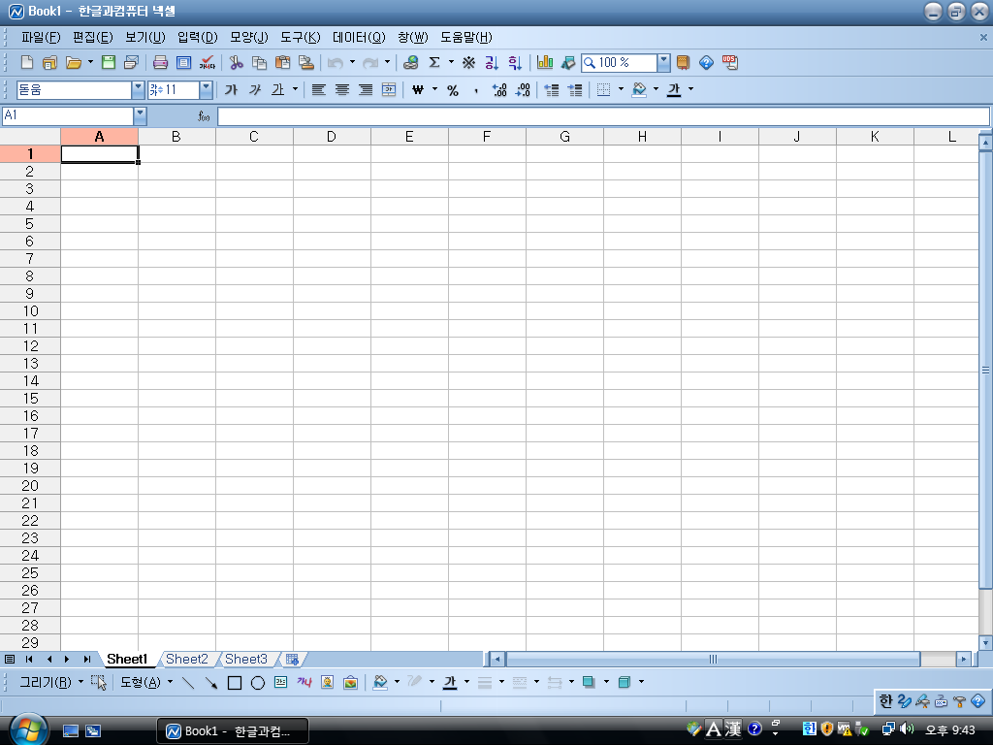Align cell text to the left
Viewport: 993px width, 745px height.
pyautogui.click(x=318, y=90)
